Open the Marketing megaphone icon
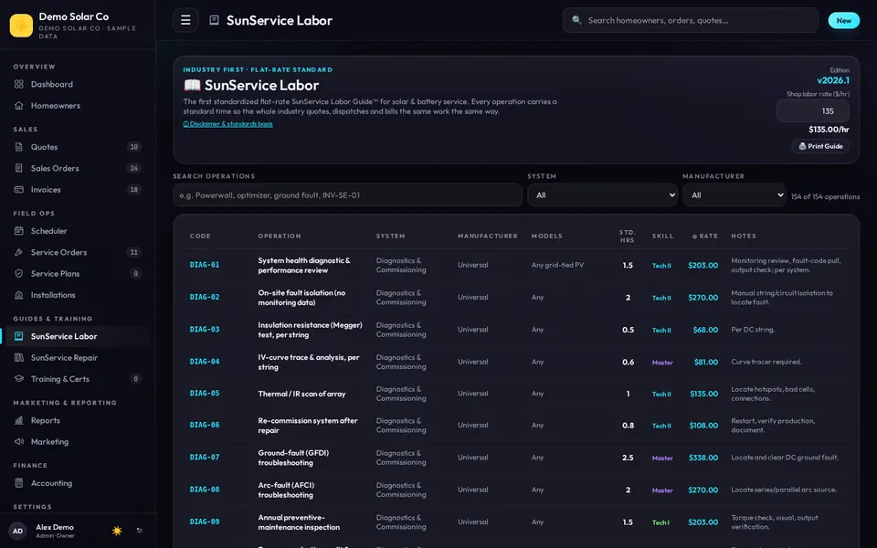 tap(19, 441)
